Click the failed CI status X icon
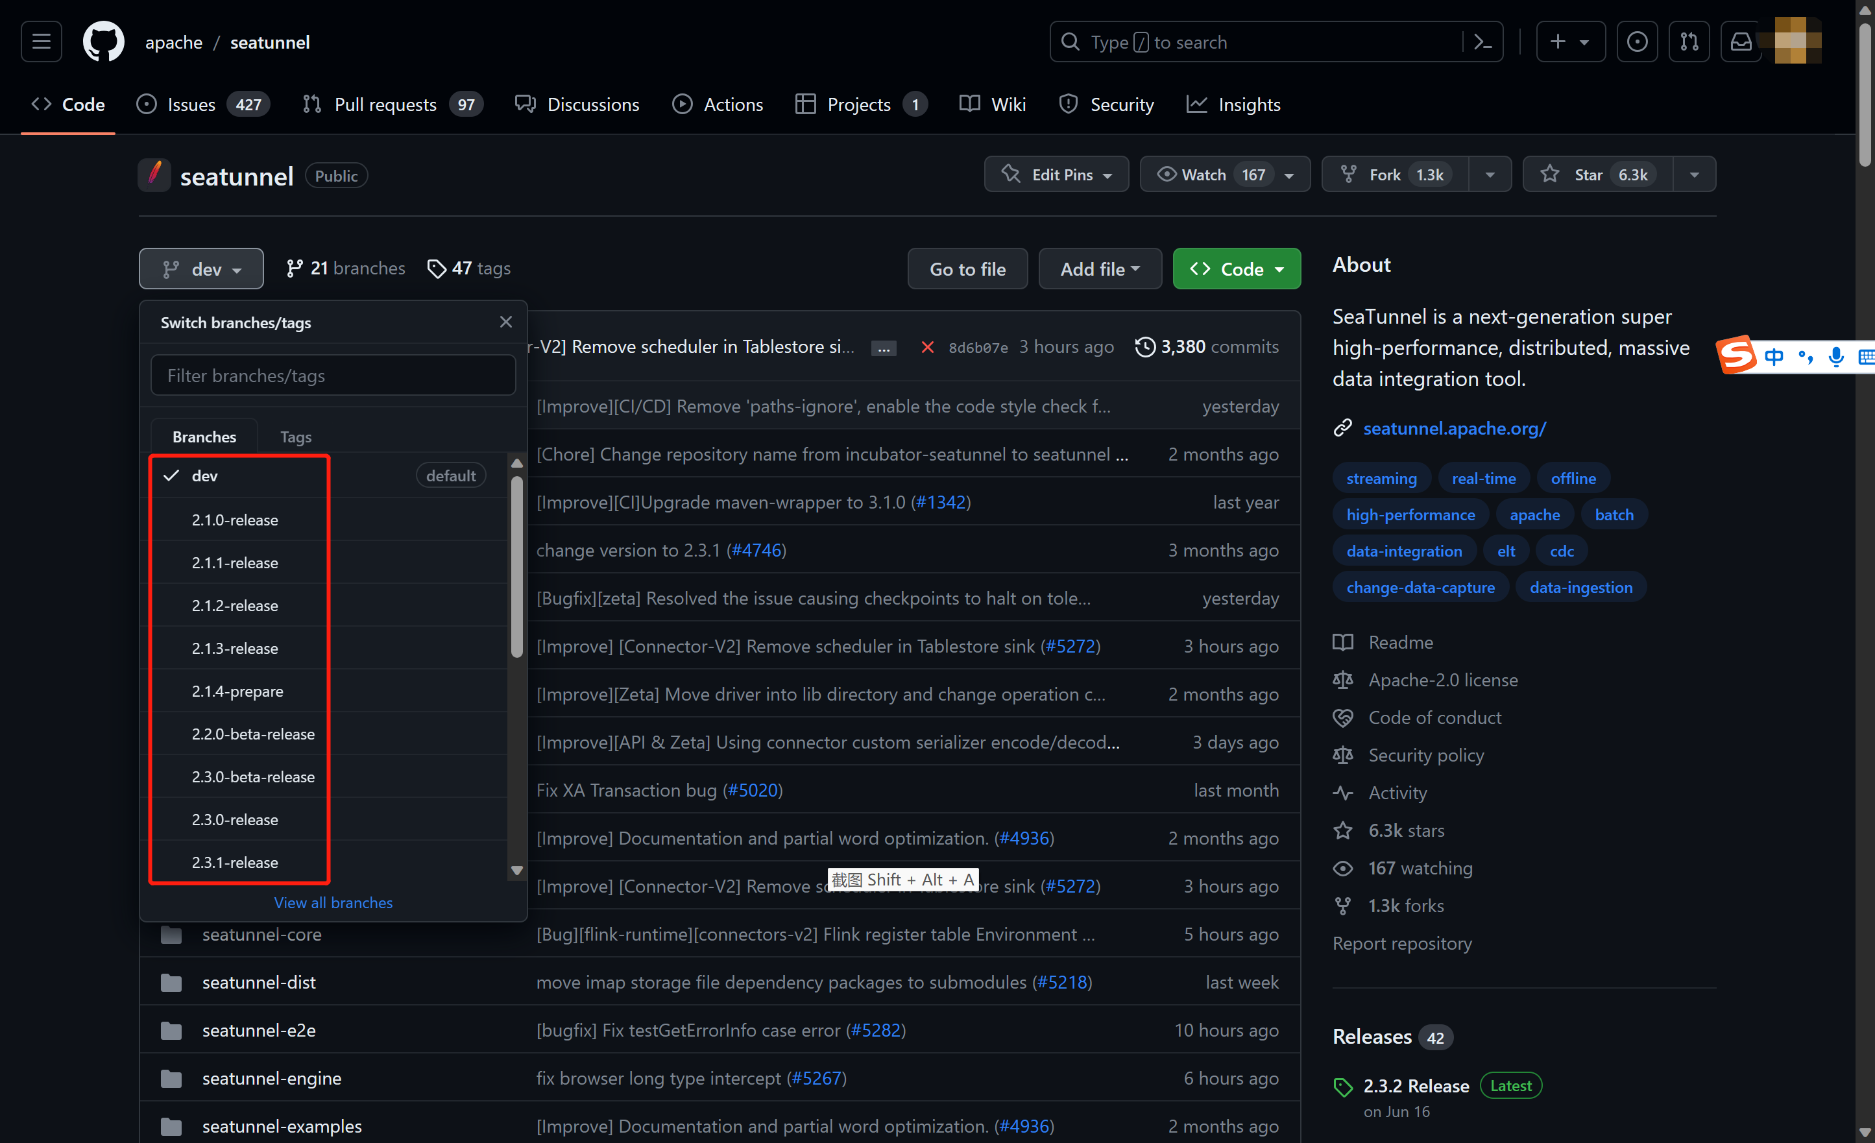Viewport: 1875px width, 1143px height. pos(927,348)
